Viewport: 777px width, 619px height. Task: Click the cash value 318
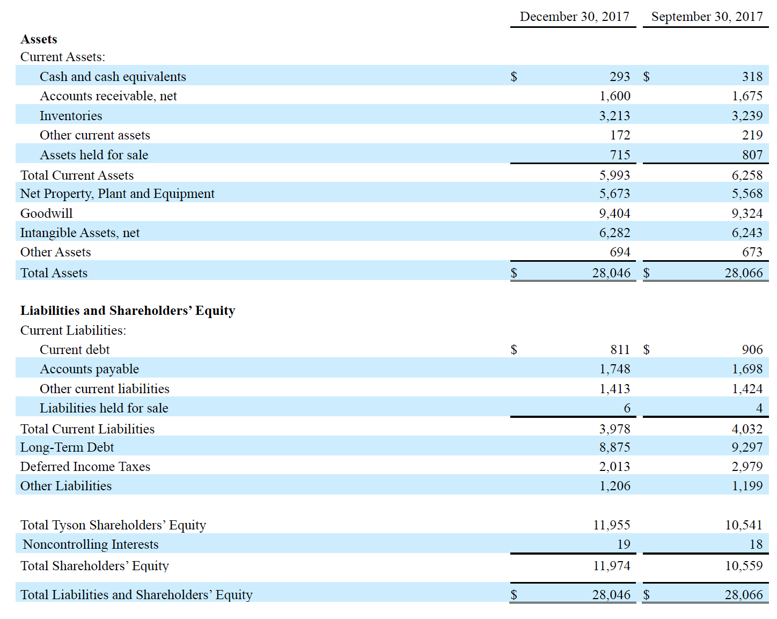tap(752, 77)
